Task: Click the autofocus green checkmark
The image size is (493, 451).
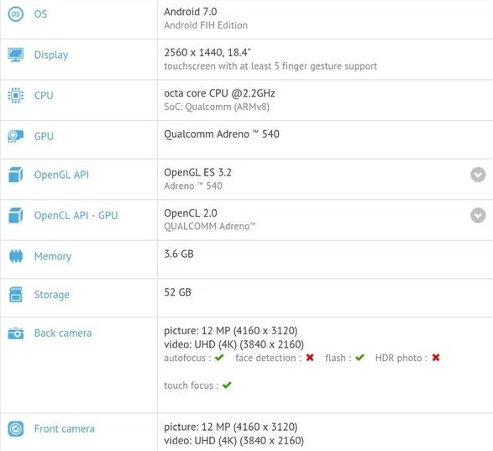Action: click(219, 358)
